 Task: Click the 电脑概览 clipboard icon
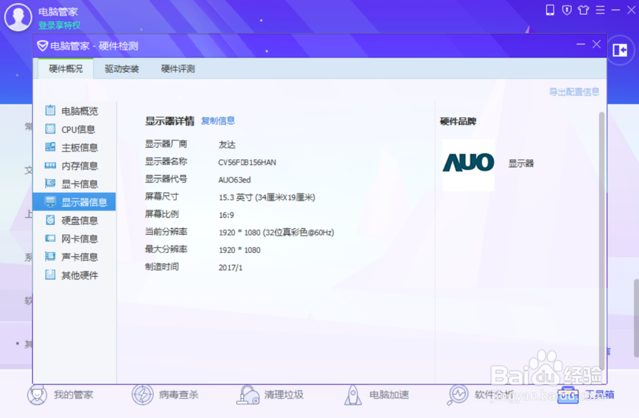pos(50,111)
